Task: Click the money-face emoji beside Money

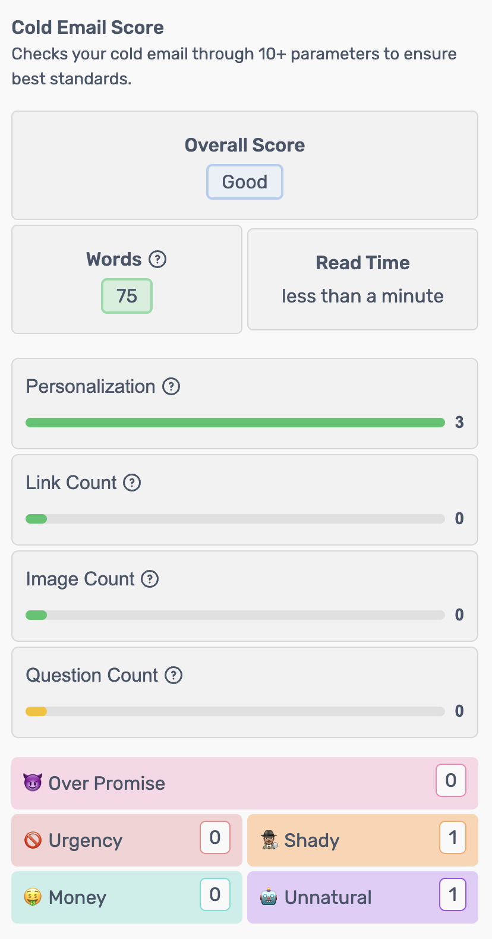Action: [33, 897]
